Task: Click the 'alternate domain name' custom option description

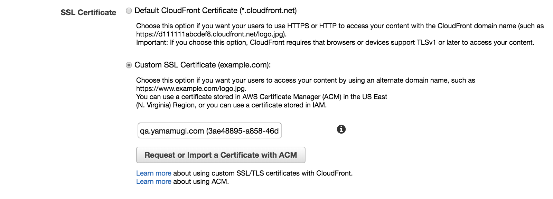Action: pos(306,80)
